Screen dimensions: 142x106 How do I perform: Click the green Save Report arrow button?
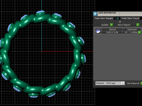click(138, 25)
